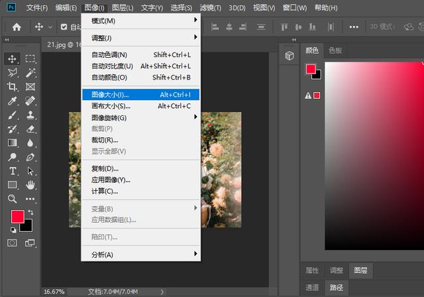424x297 pixels.
Task: Select the History Brush tool
Action: coord(12,129)
